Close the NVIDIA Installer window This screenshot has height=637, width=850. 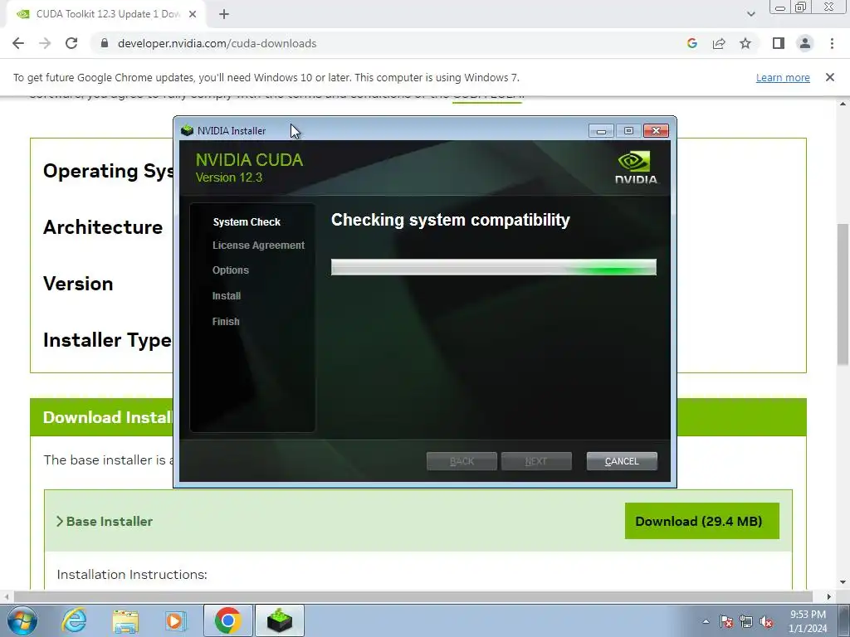click(x=656, y=130)
